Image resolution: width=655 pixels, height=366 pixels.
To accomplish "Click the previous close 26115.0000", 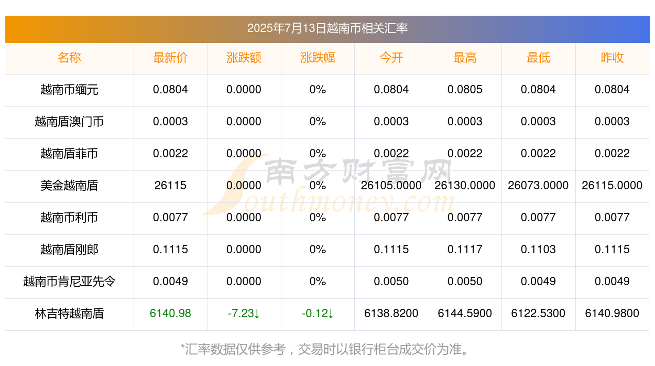I will [x=612, y=186].
